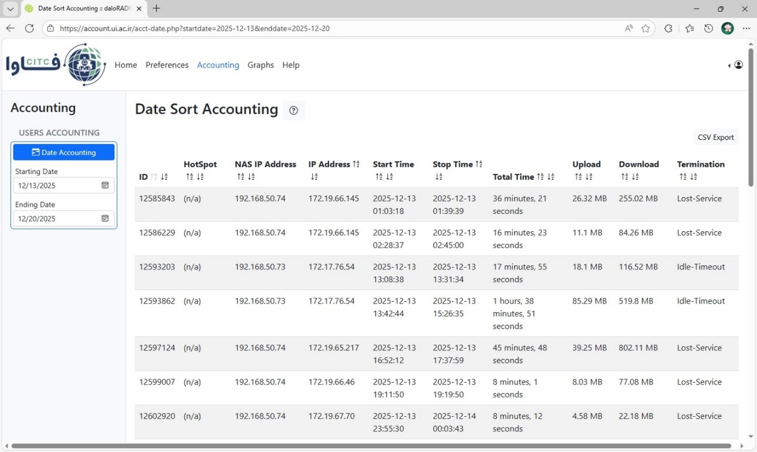Sort Termination column descending

coord(694,177)
